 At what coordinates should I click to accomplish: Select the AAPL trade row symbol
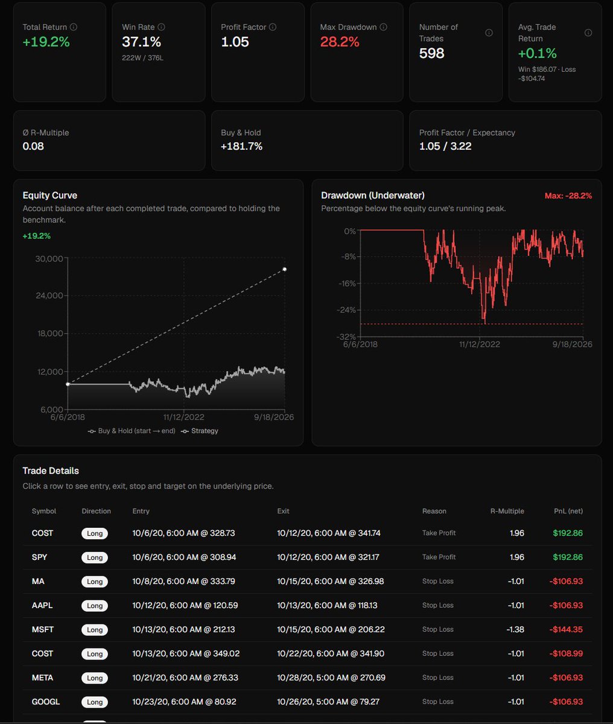42,606
